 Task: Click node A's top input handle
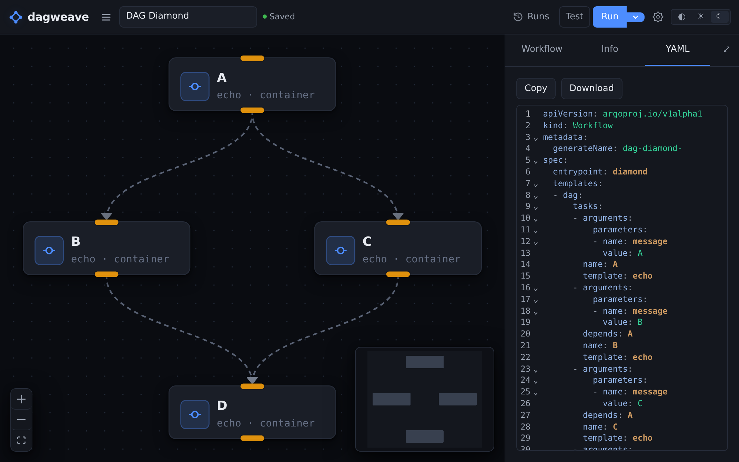click(252, 58)
